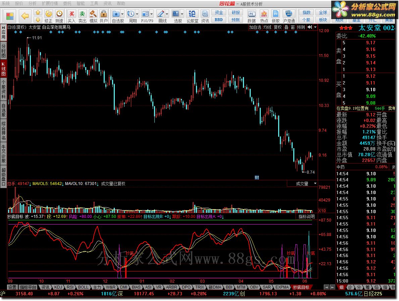399x301 pixels.
Task: Click the 板块 button
Action: click(323, 19)
